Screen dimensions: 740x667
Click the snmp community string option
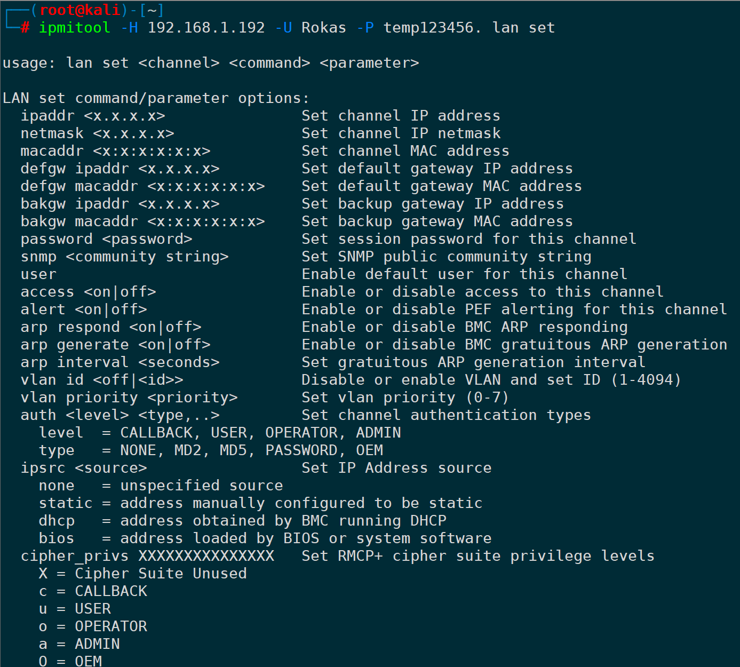coord(124,257)
